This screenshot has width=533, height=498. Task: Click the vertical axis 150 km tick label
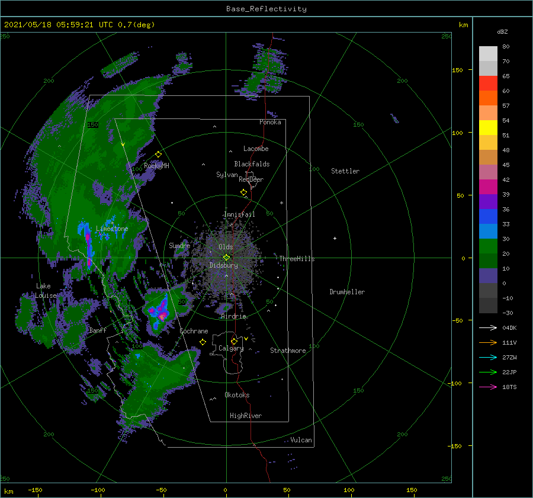click(x=457, y=70)
